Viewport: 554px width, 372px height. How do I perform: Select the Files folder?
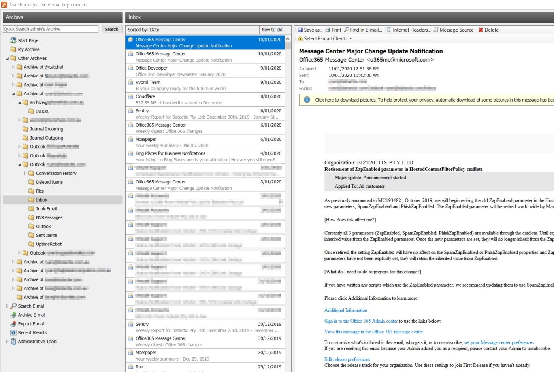tap(36, 191)
